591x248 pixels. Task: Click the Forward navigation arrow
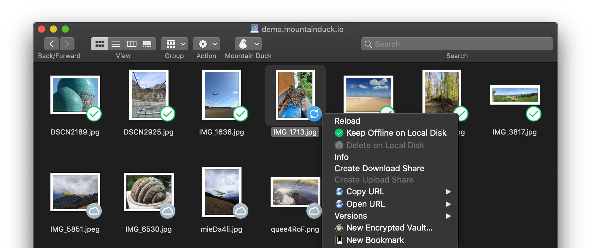(x=67, y=44)
